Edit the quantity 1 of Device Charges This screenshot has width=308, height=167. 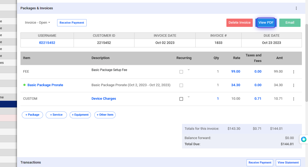point(218,99)
